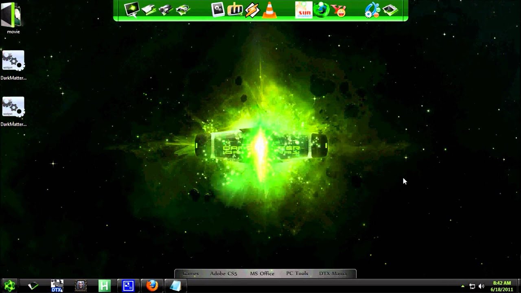Launch the orange Chinese-character app icon in dock
This screenshot has height=293, width=521.
tap(235, 10)
